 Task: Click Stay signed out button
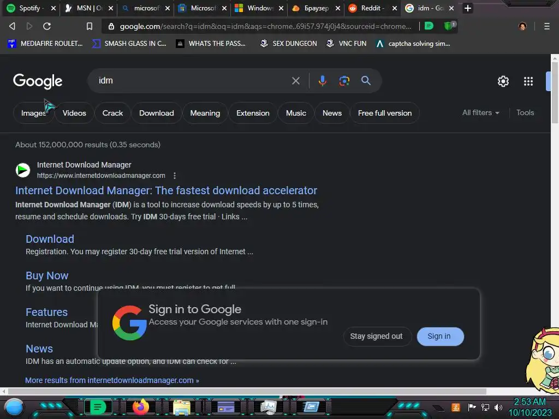click(377, 336)
